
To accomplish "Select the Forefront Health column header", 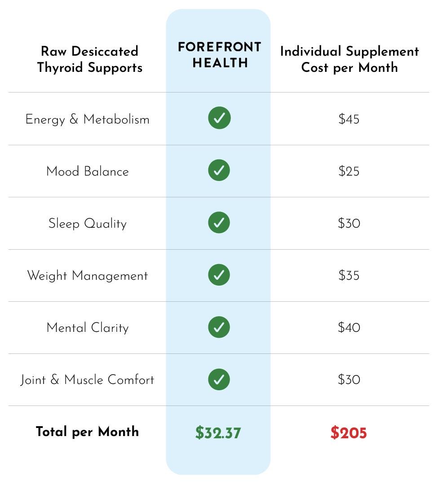I will coord(220,55).
